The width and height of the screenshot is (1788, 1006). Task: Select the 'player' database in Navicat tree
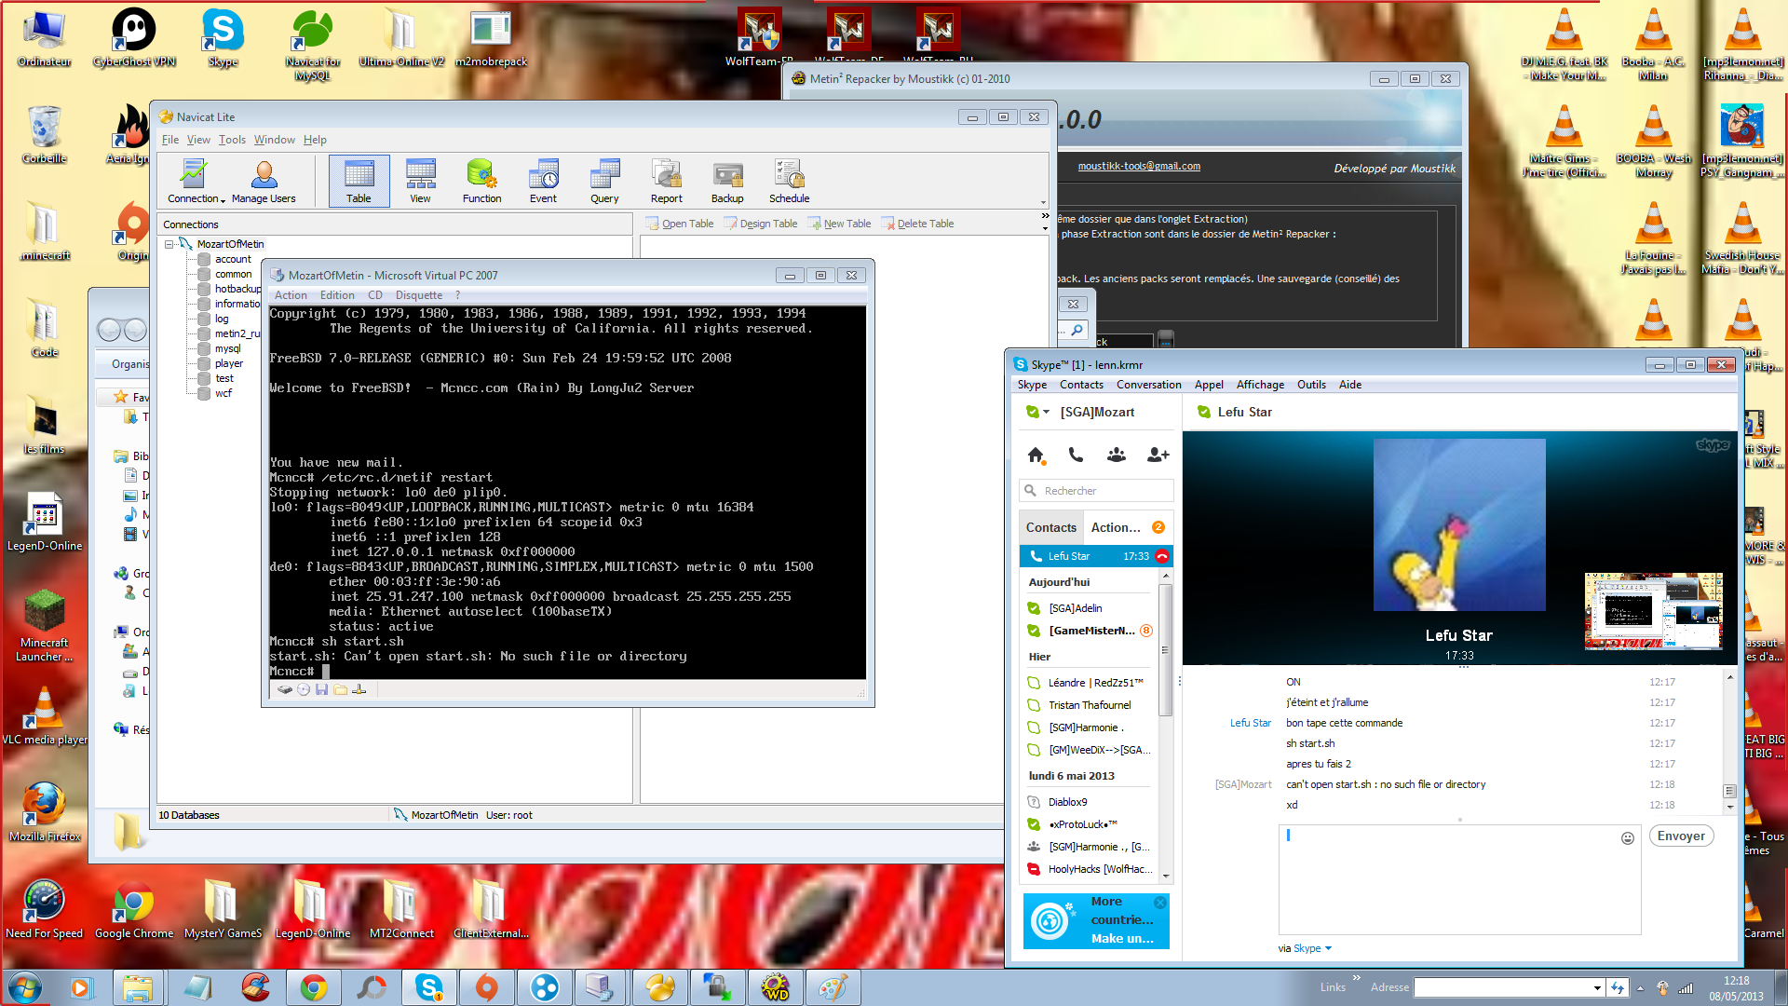click(229, 363)
